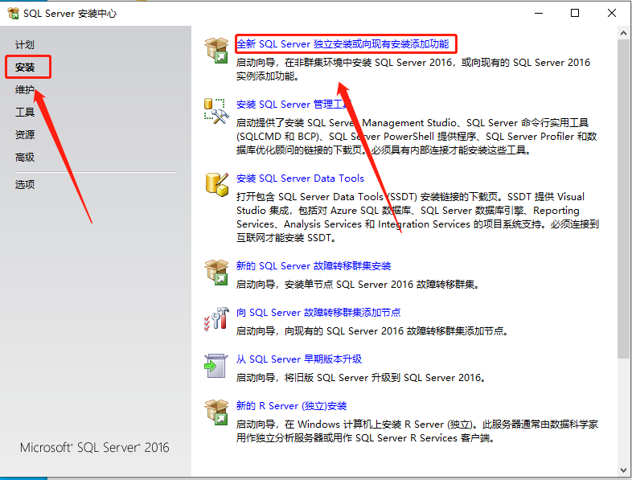
Task: Click the SQL Server 安装中心 title bar icon
Action: [14, 14]
